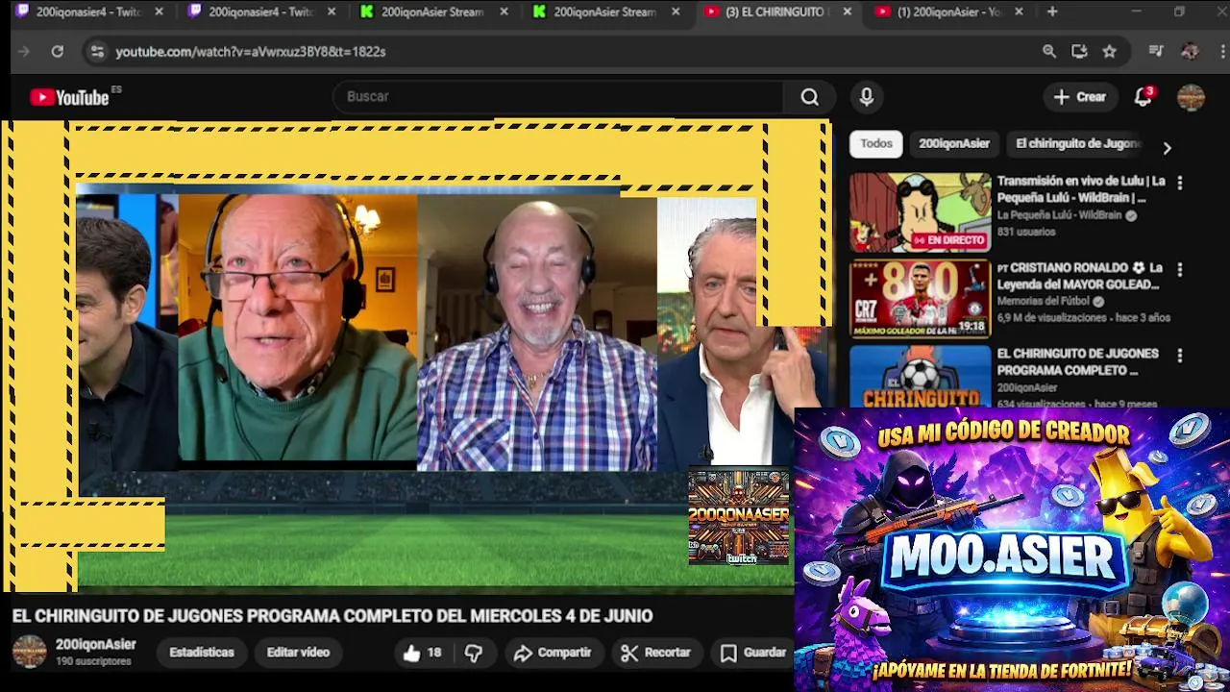
Task: Click Memorias del Fútbol channel name
Action: pos(1043,302)
